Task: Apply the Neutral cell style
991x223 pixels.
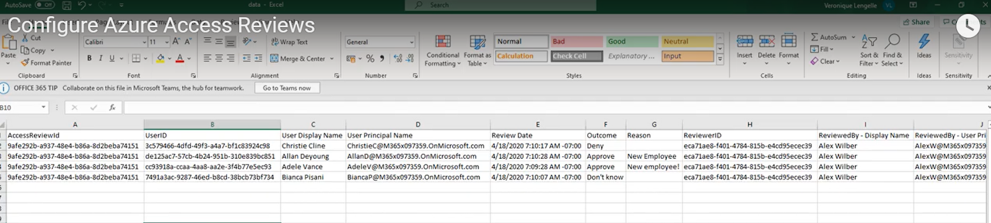Action: [x=687, y=41]
